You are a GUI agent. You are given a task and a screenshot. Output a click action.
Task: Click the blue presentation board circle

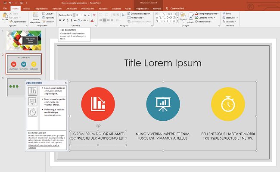(163, 104)
